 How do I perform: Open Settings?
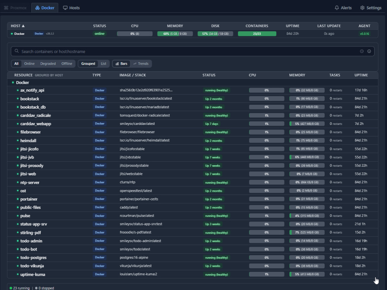coord(371,8)
